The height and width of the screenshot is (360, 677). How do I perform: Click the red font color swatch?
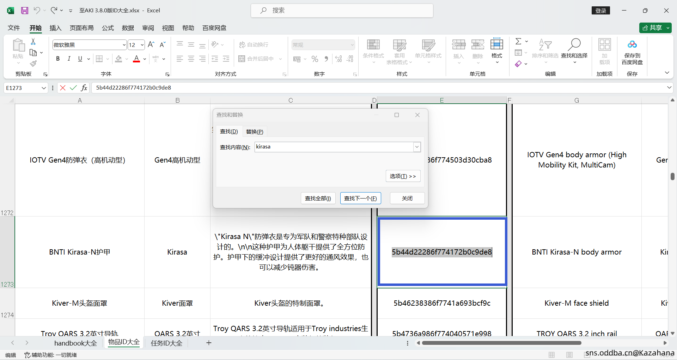pyautogui.click(x=136, y=59)
